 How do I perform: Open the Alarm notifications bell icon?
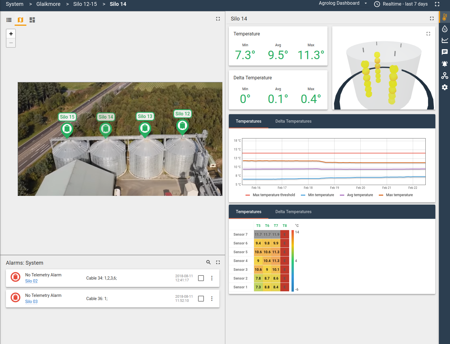[444, 64]
